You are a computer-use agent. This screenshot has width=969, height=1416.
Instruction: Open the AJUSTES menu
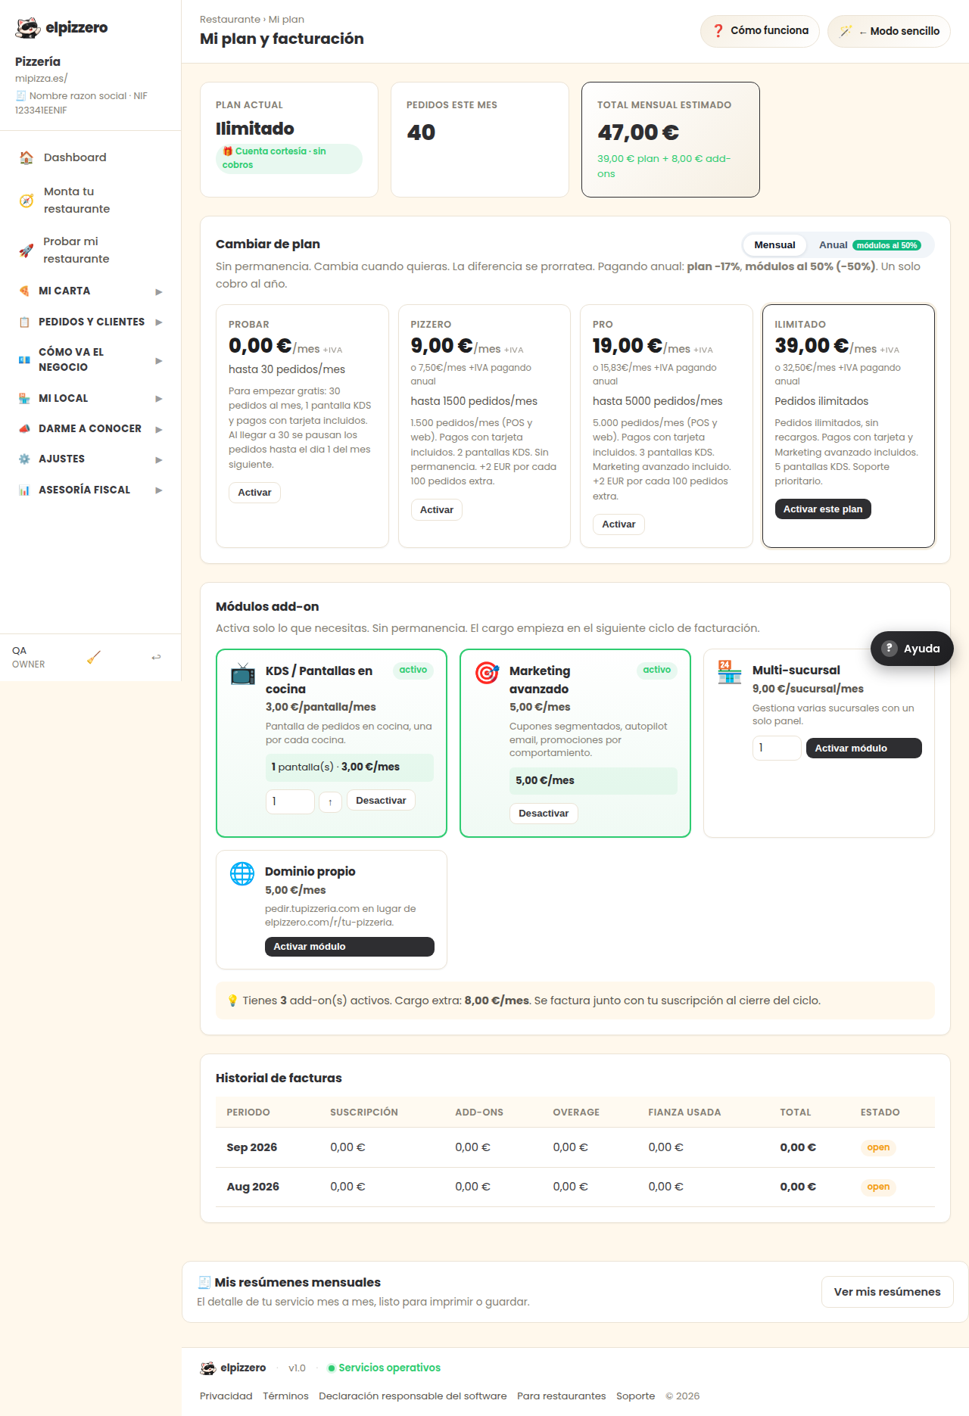(x=91, y=459)
